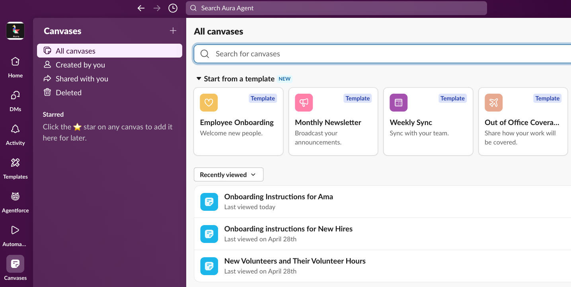The height and width of the screenshot is (287, 571).
Task: Click the Employee Onboarding heart icon
Action: click(209, 102)
